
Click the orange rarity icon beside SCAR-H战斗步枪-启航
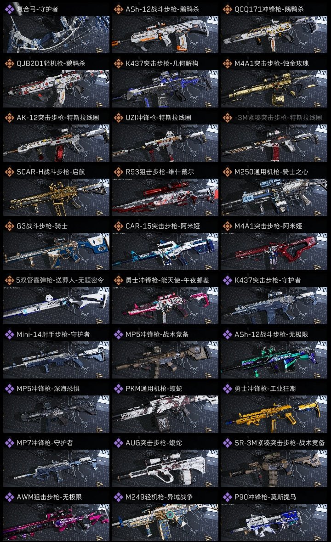[9, 172]
